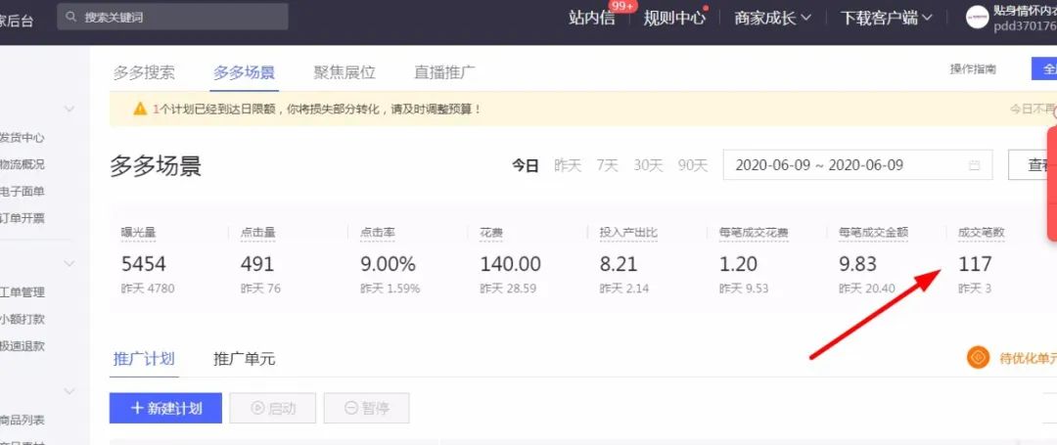Click the user avatar icon

pyautogui.click(x=977, y=17)
